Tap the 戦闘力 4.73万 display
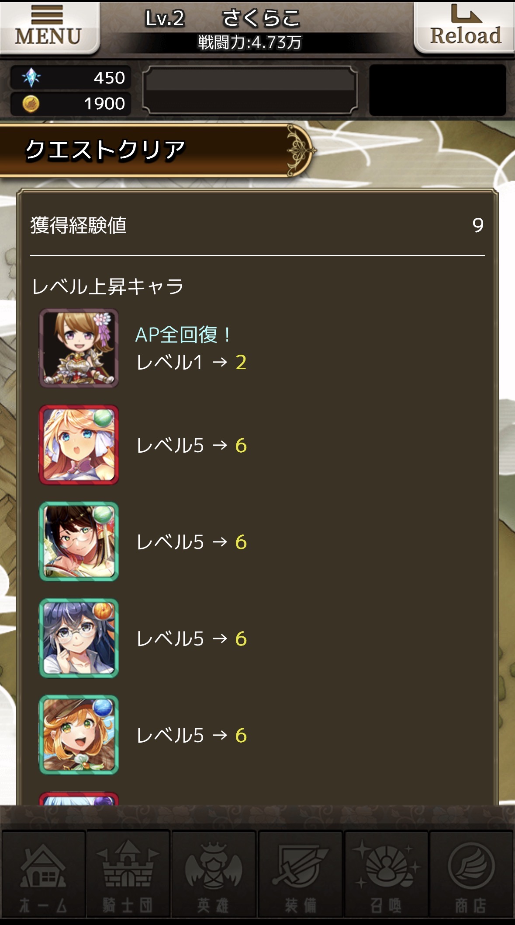The height and width of the screenshot is (925, 515). pos(250,42)
